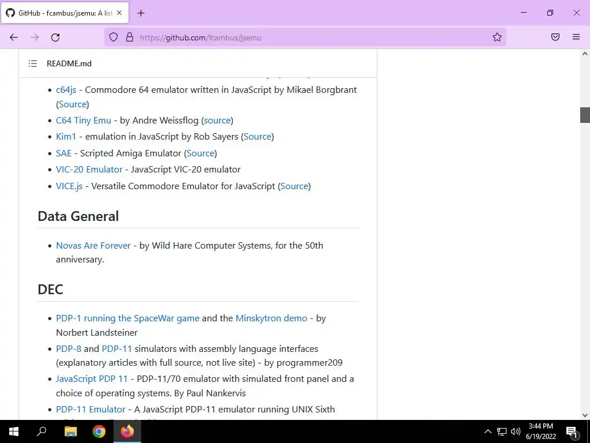590x443 pixels.
Task: Open the PDP-8 simulator link
Action: coord(69,348)
